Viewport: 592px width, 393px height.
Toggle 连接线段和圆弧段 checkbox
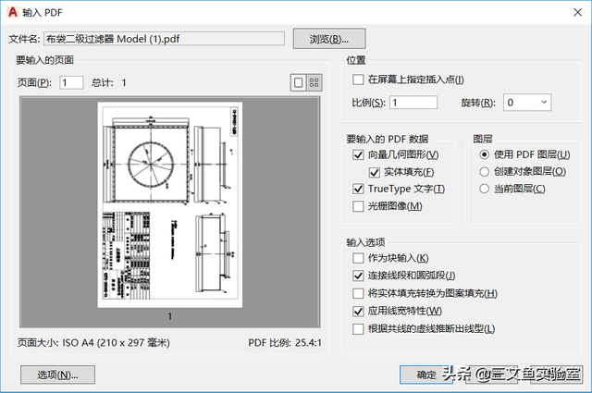point(358,276)
